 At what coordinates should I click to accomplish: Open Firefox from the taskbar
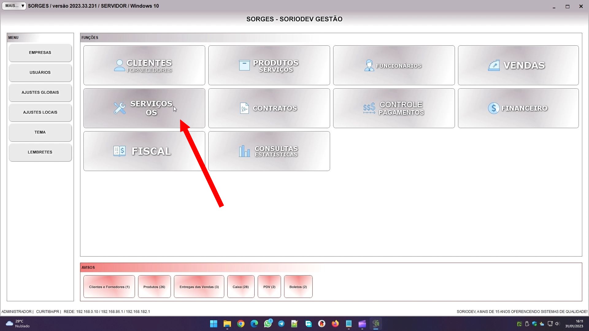coord(335,324)
